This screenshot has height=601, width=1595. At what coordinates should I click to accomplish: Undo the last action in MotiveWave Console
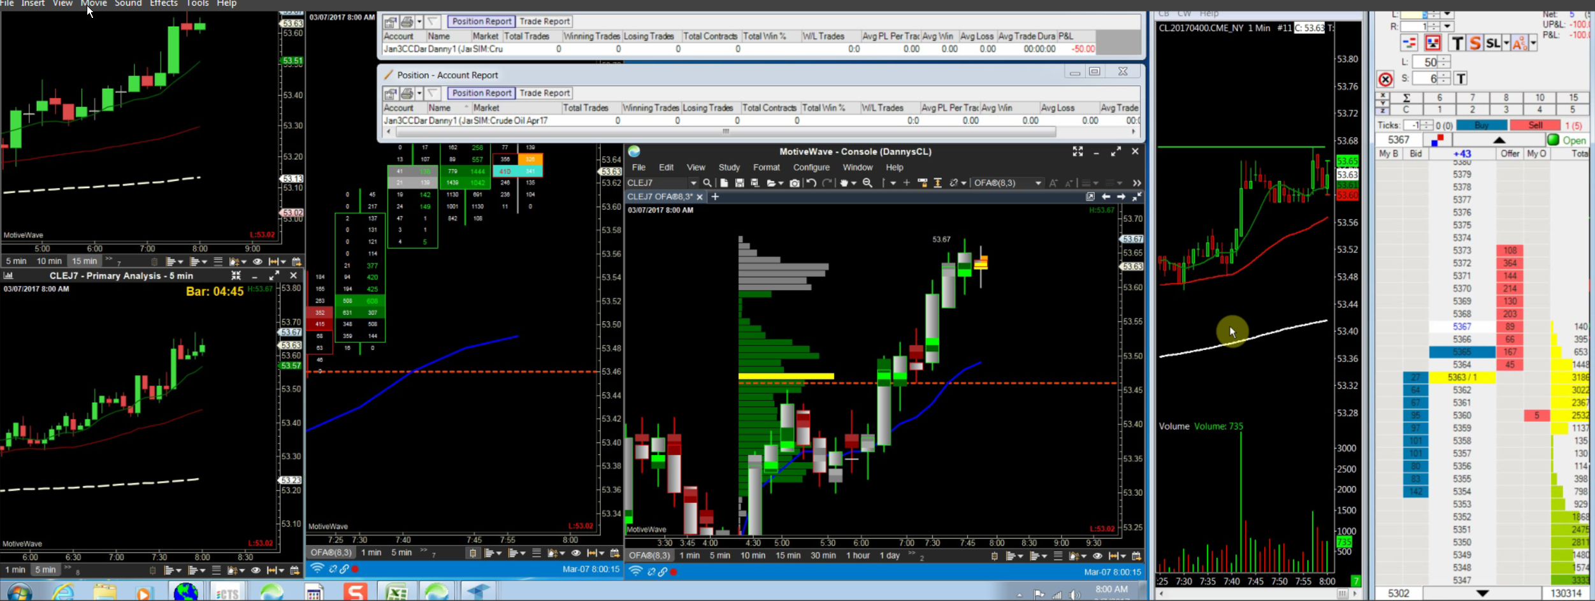[x=811, y=183]
